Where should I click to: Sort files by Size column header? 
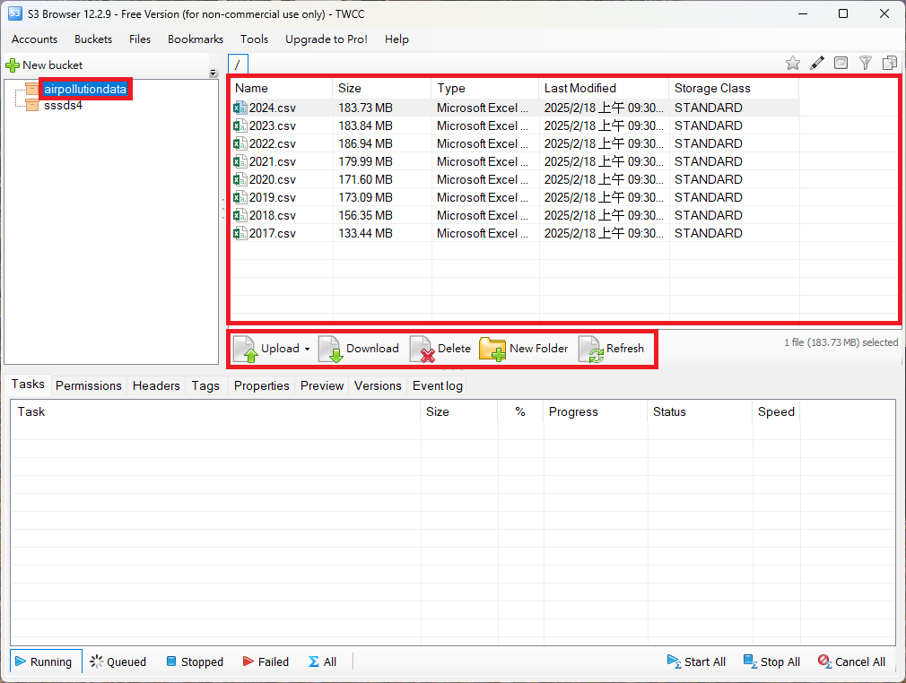coord(382,89)
